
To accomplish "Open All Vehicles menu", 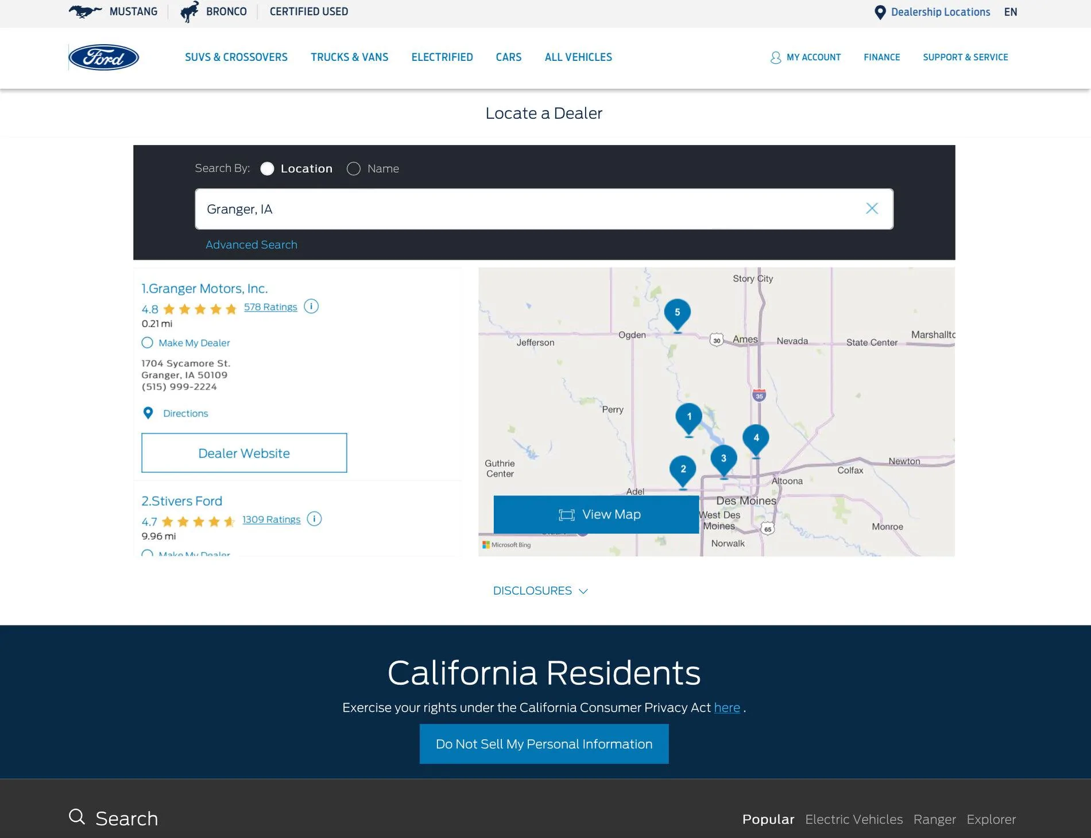I will tap(578, 57).
